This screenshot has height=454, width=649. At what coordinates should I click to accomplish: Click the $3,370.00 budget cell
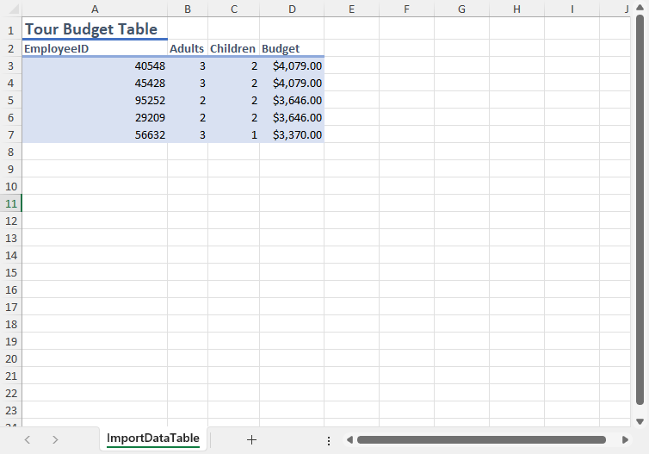pyautogui.click(x=292, y=134)
